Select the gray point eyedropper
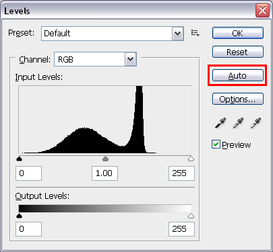This screenshot has height=252, width=273. (x=238, y=123)
